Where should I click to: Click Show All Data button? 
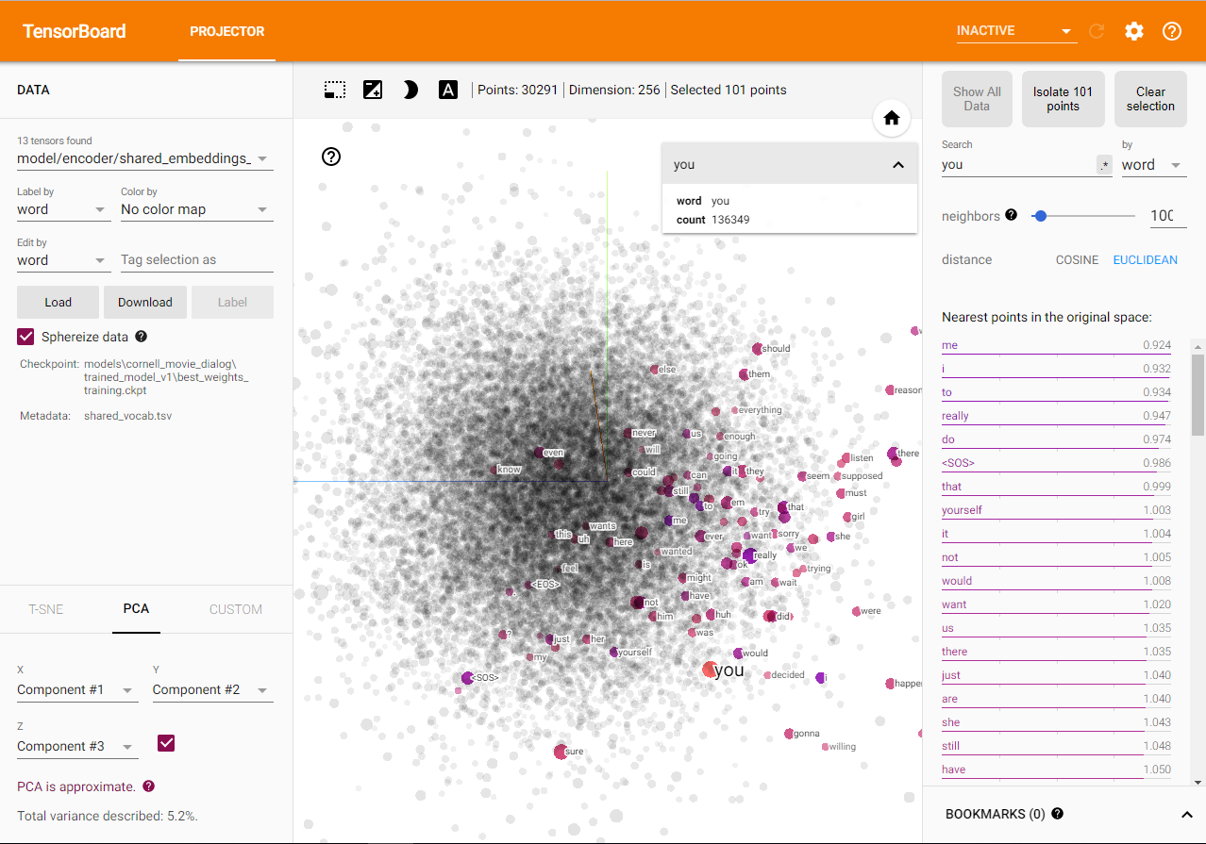pyautogui.click(x=977, y=99)
